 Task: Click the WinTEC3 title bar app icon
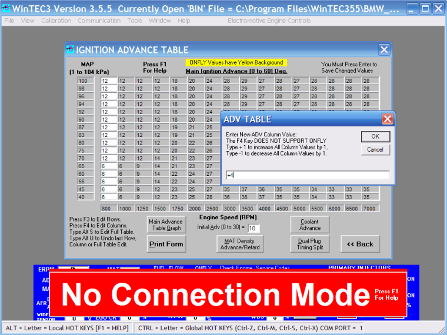coord(6,9)
